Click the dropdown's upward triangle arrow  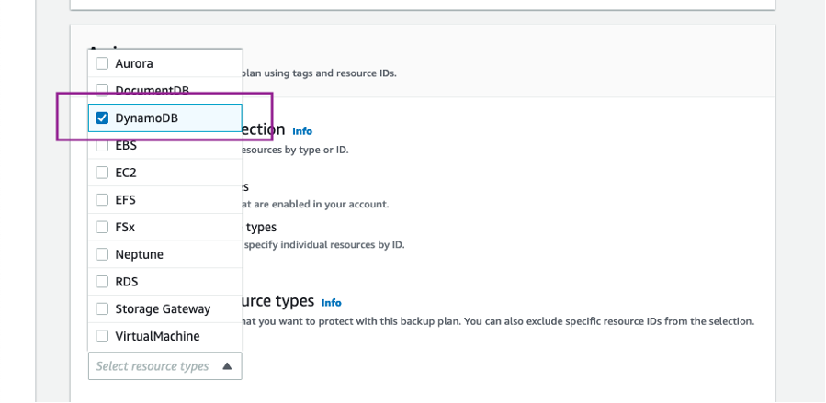pos(227,366)
